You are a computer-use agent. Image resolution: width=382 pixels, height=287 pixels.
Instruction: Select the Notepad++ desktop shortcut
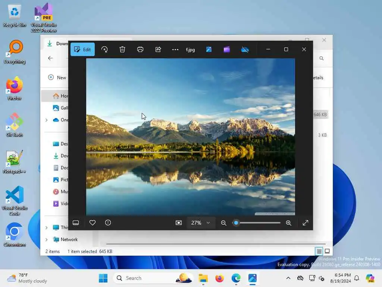tap(15, 162)
